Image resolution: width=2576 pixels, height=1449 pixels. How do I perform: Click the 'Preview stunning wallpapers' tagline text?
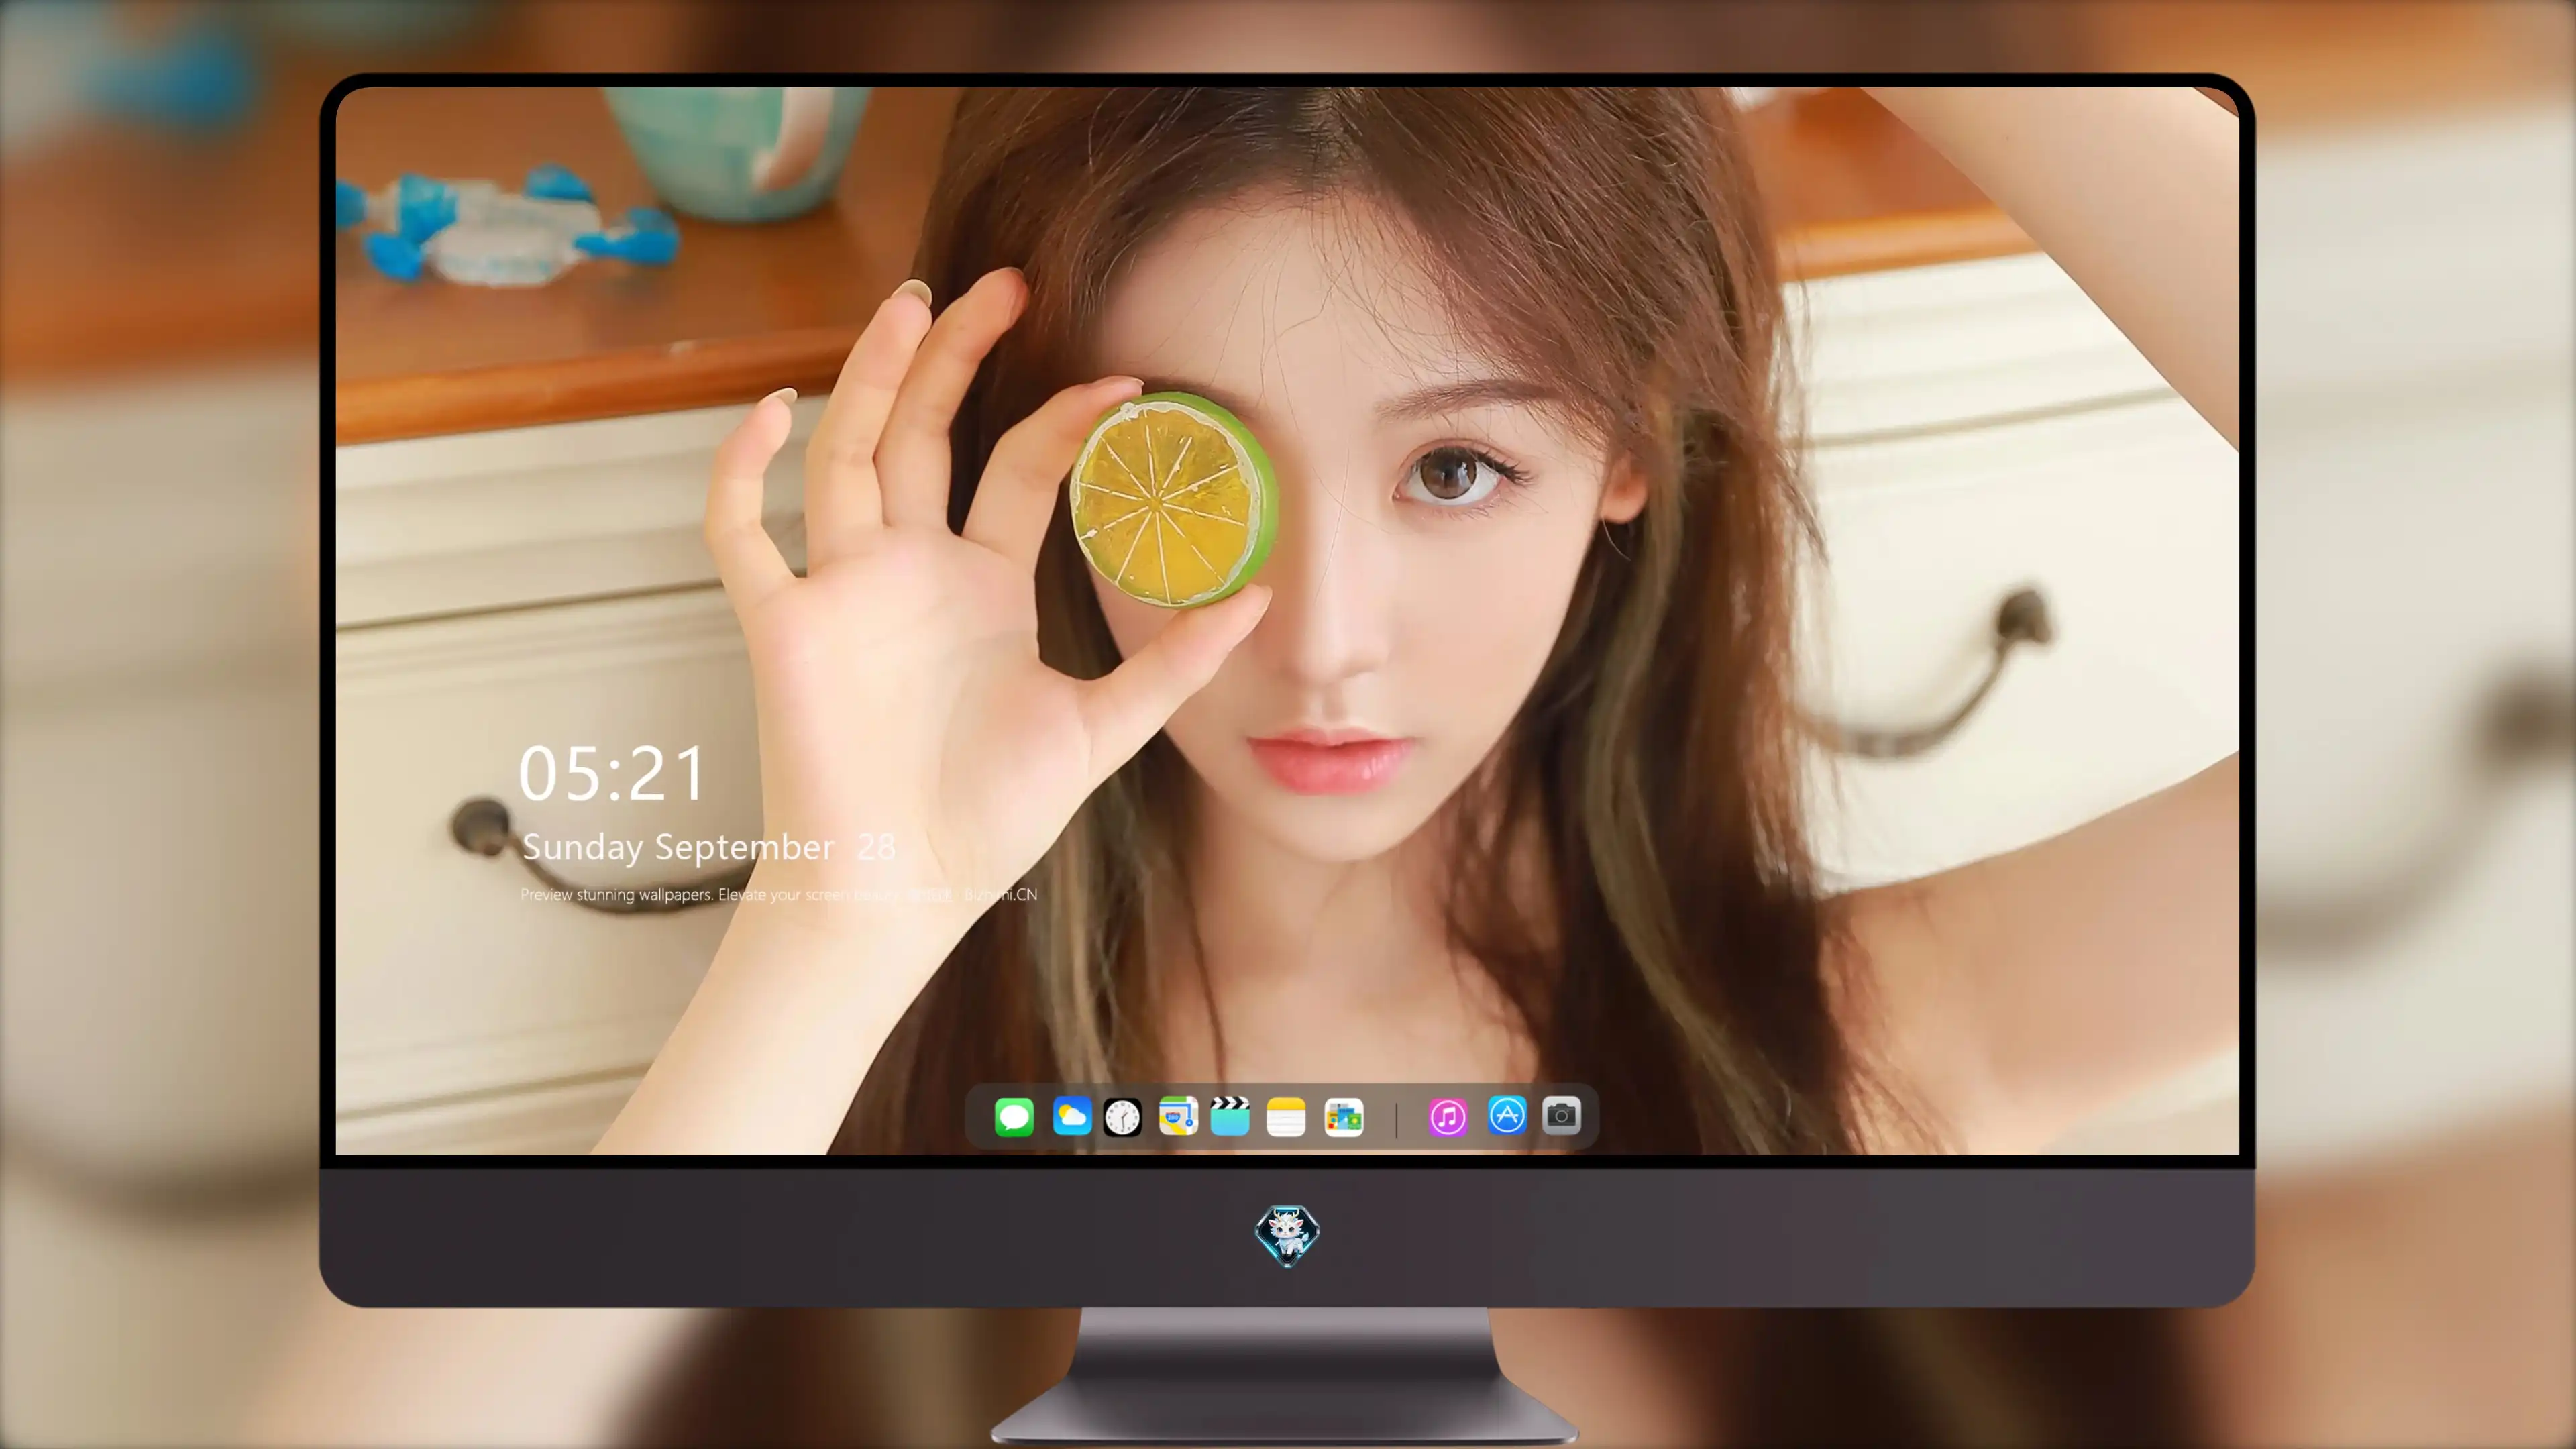coord(779,894)
